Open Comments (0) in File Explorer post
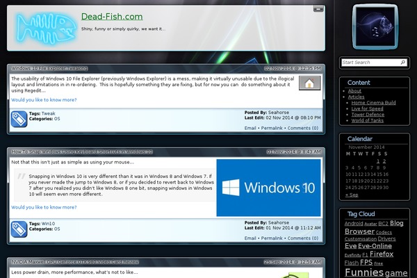Image resolution: width=417 pixels, height=278 pixels. [x=303, y=128]
